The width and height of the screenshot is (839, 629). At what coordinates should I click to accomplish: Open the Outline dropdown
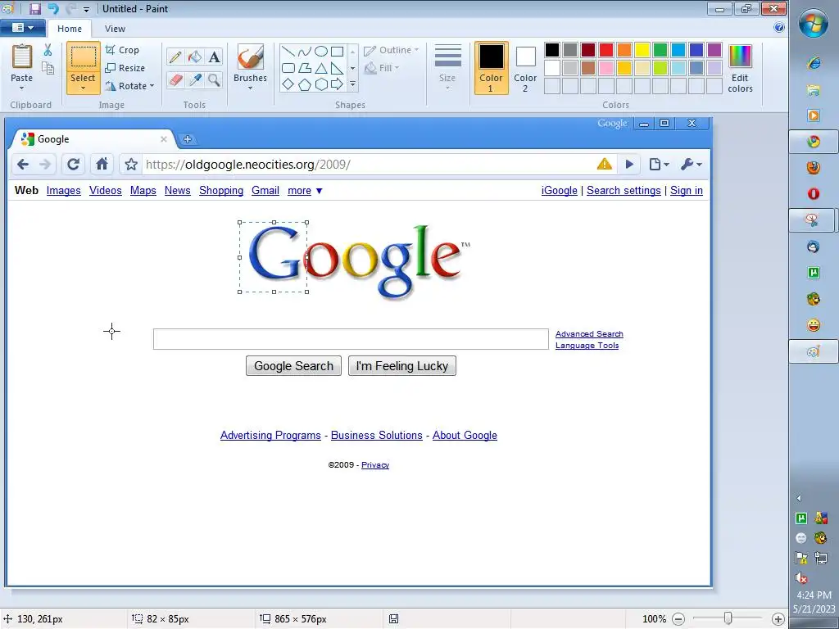coord(391,50)
